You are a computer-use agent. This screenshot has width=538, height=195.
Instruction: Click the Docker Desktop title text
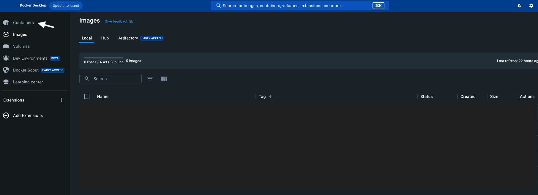pos(33,5)
